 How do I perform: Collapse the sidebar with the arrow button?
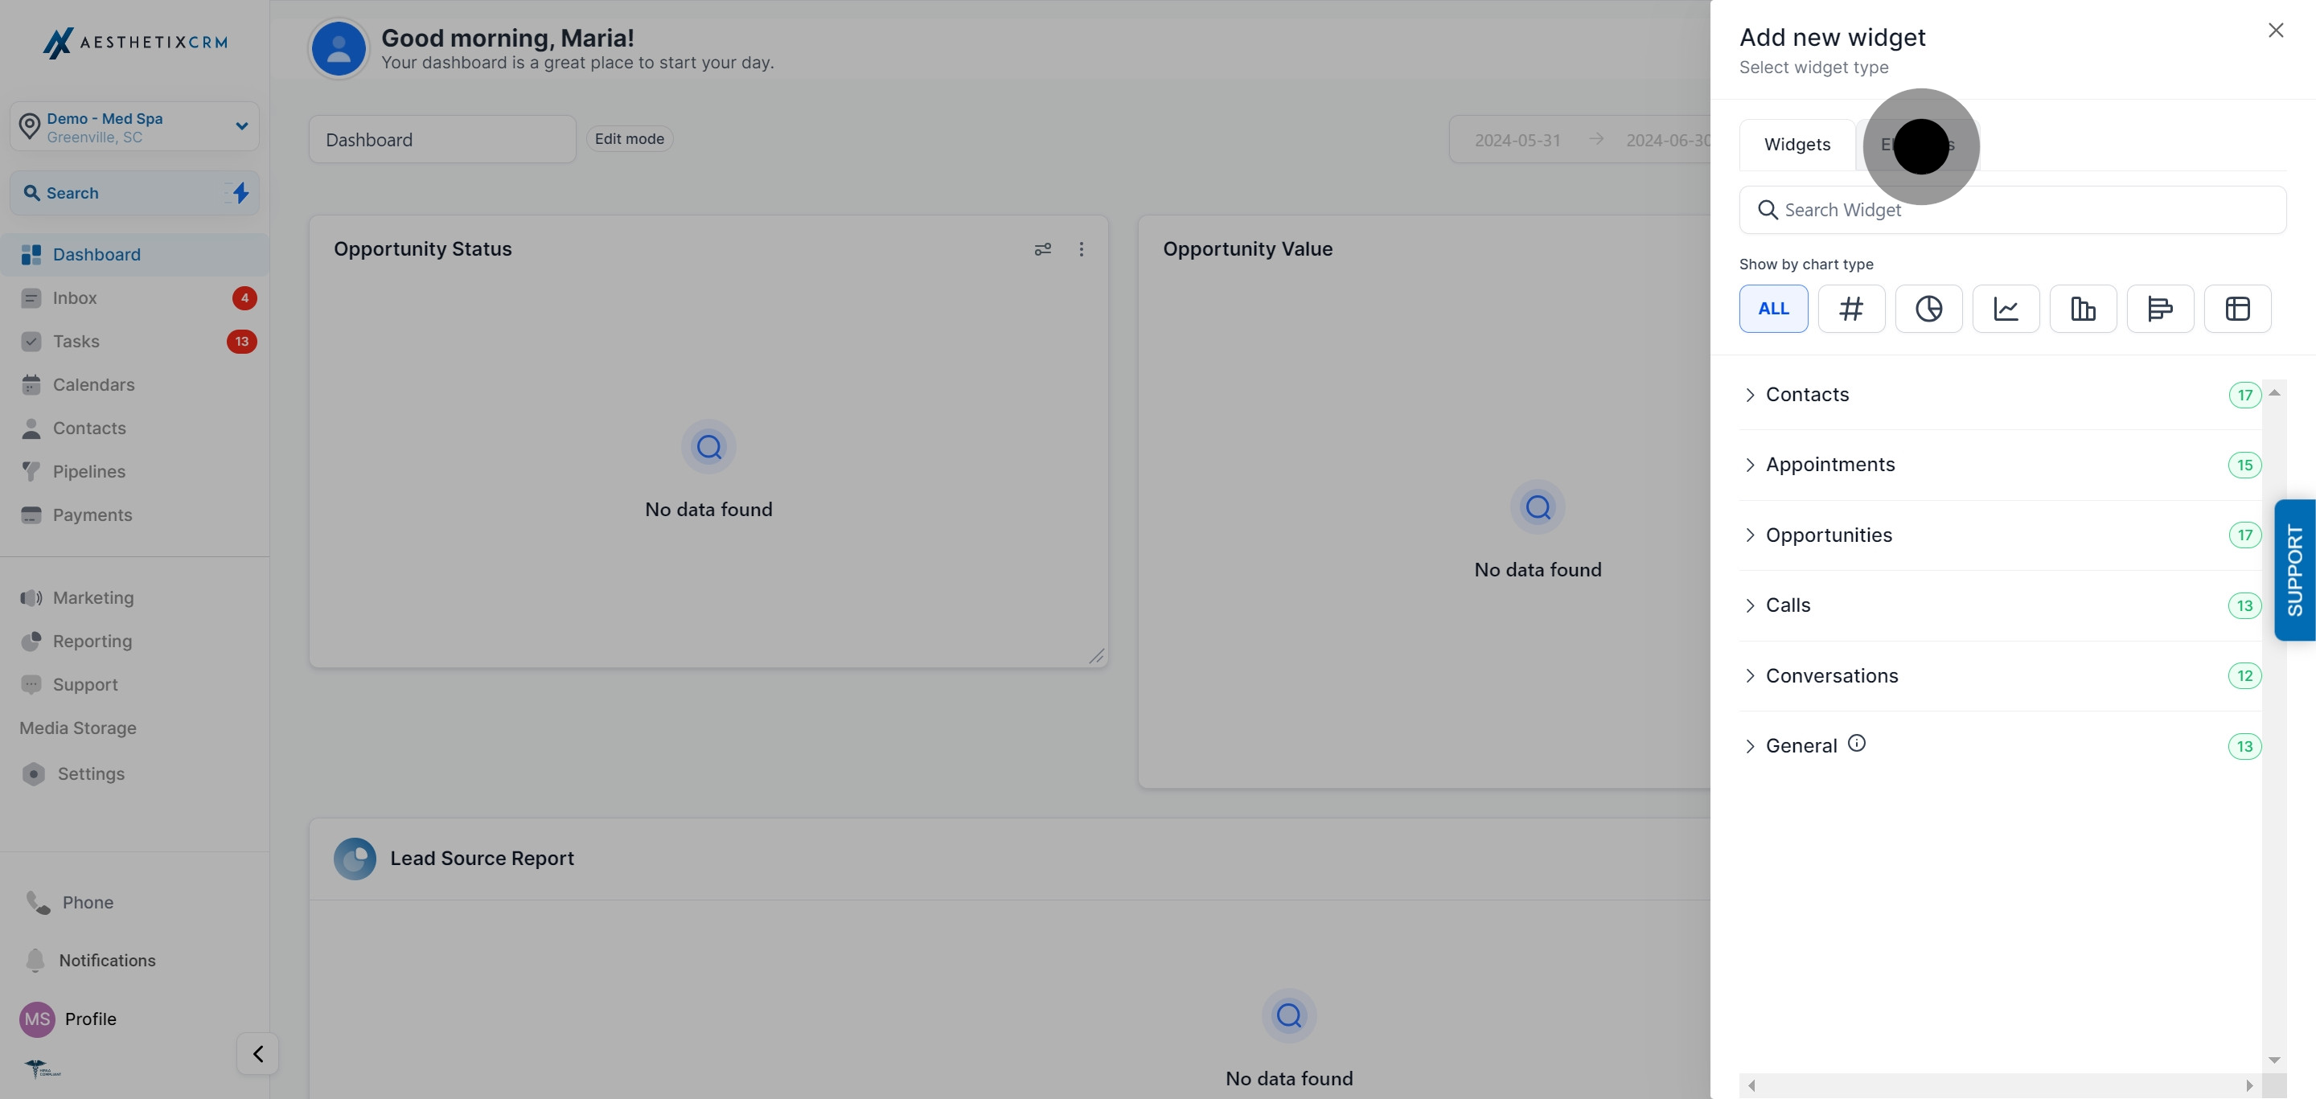point(258,1053)
